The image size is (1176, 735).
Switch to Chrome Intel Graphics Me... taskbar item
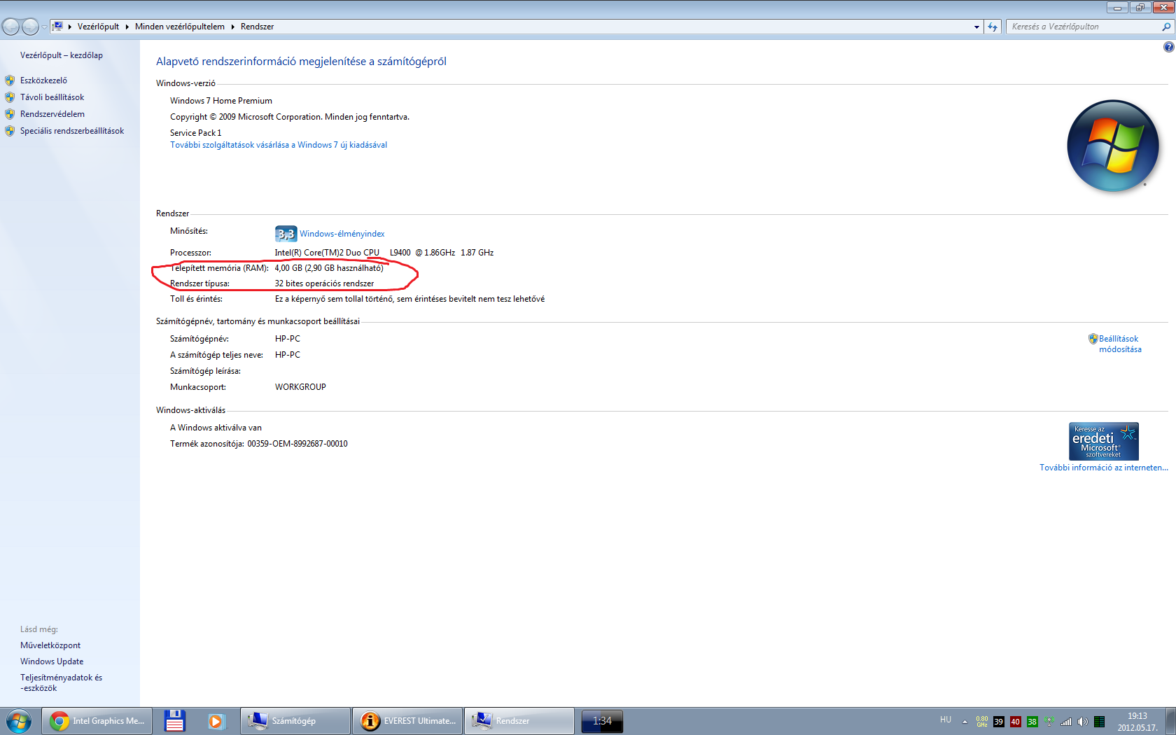(97, 721)
